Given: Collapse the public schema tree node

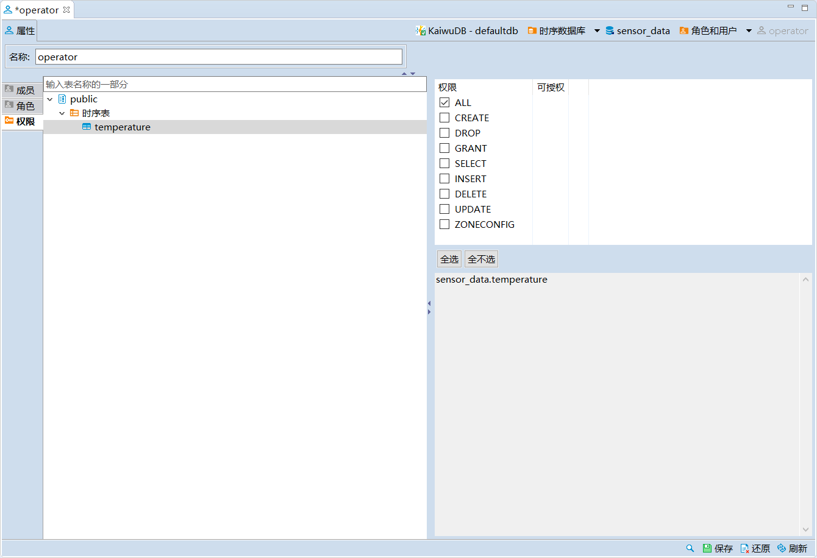Looking at the screenshot, I should [x=50, y=99].
